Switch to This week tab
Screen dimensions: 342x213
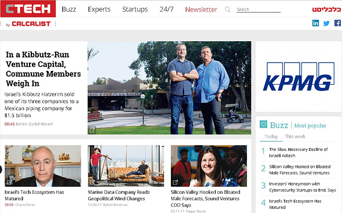295,136
